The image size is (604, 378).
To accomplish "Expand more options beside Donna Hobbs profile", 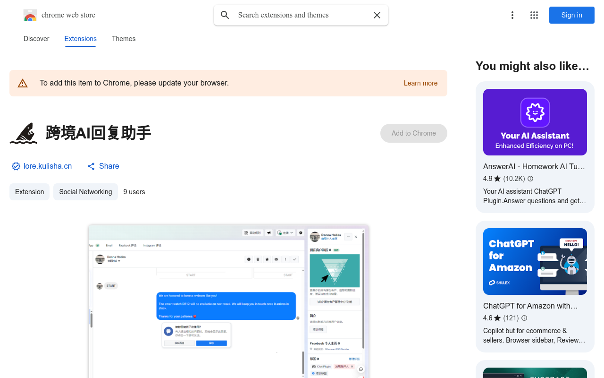I will (x=348, y=237).
